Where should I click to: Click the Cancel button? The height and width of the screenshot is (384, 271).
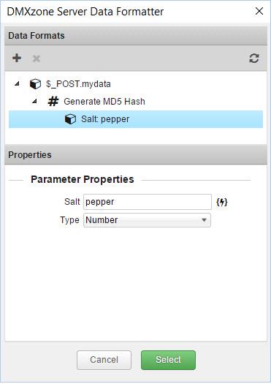(x=104, y=360)
